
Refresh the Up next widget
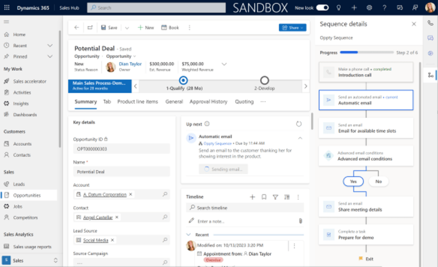point(299,124)
